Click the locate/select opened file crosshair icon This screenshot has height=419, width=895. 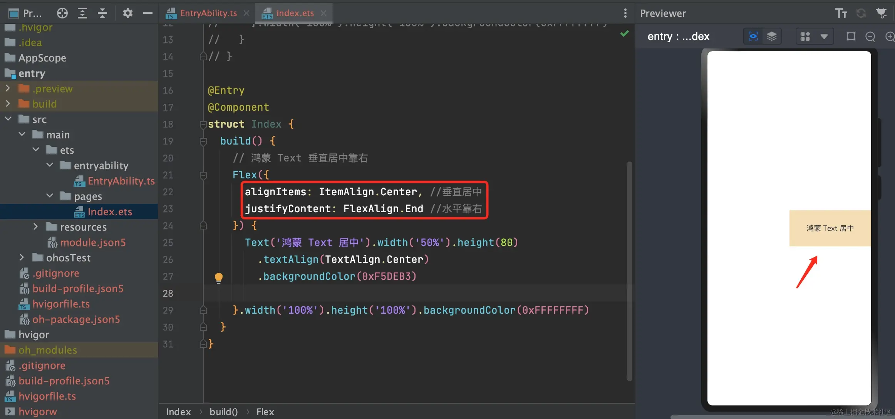tap(62, 13)
